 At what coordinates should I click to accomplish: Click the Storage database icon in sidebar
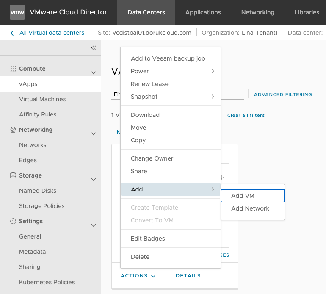[x=13, y=175]
